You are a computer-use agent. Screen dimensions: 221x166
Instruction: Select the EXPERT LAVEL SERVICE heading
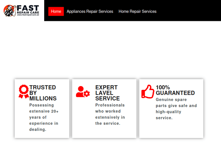pyautogui.click(x=107, y=93)
